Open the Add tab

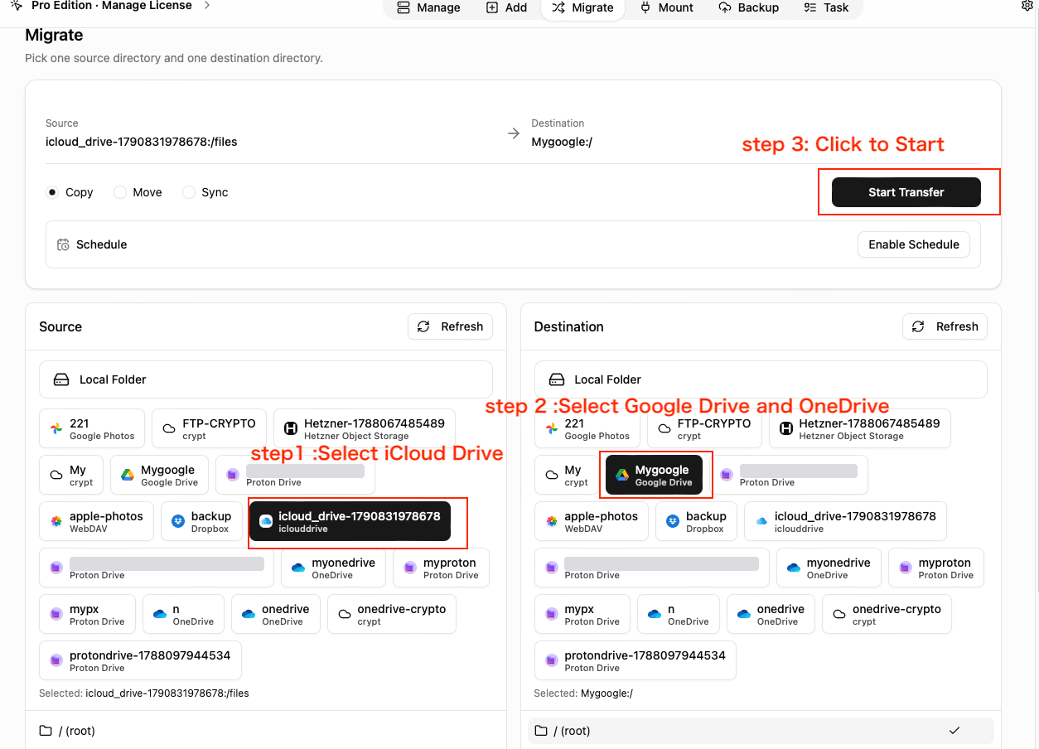(506, 7)
